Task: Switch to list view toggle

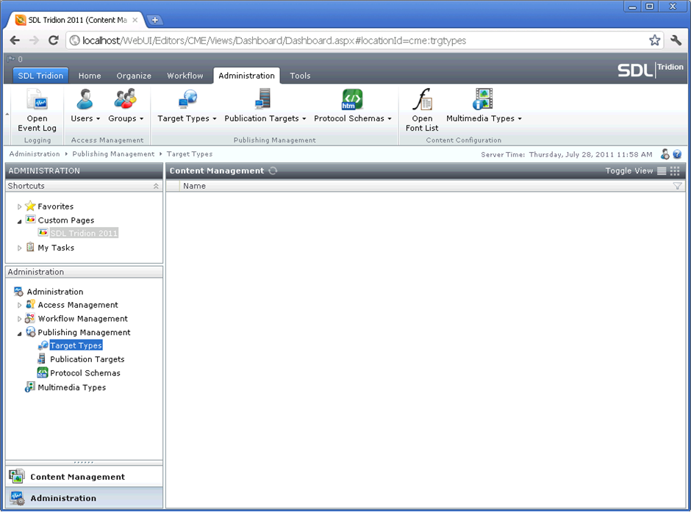Action: 662,171
